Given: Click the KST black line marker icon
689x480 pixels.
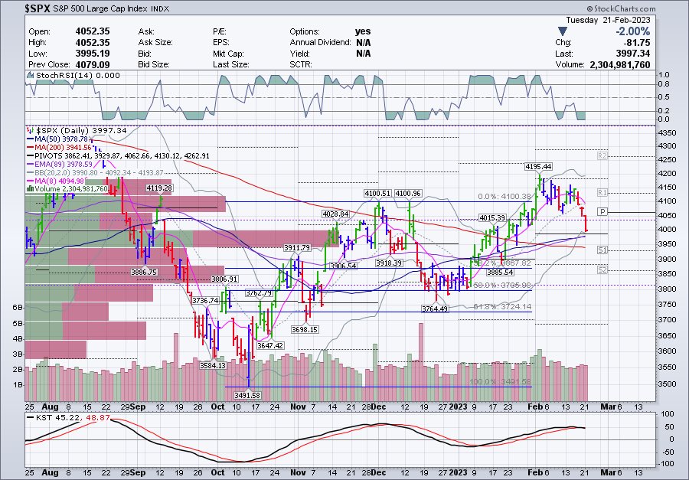Looking at the screenshot, I should (x=29, y=418).
